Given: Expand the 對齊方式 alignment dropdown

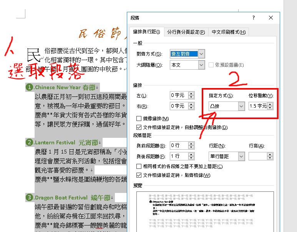Looking at the screenshot, I should pos(202,54).
